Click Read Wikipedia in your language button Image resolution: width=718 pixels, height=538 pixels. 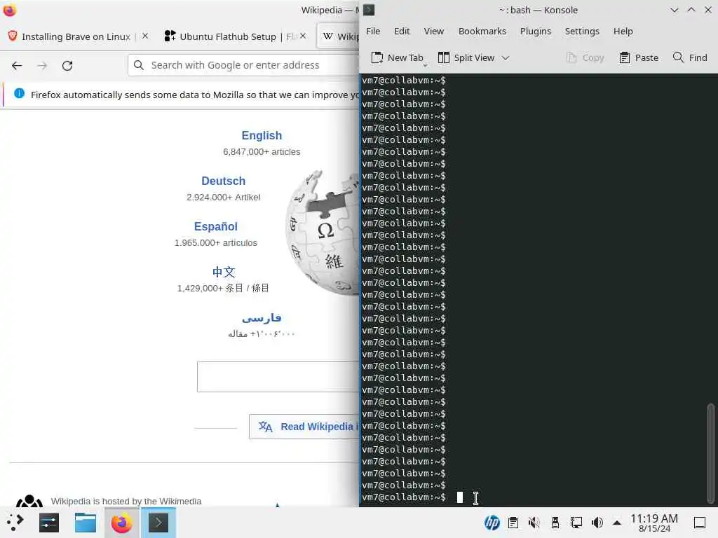coord(304,427)
